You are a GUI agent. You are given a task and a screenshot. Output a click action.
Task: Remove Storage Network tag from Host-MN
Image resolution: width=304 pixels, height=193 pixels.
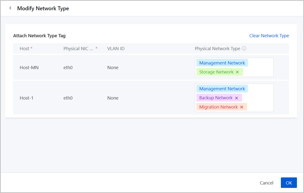237,72
